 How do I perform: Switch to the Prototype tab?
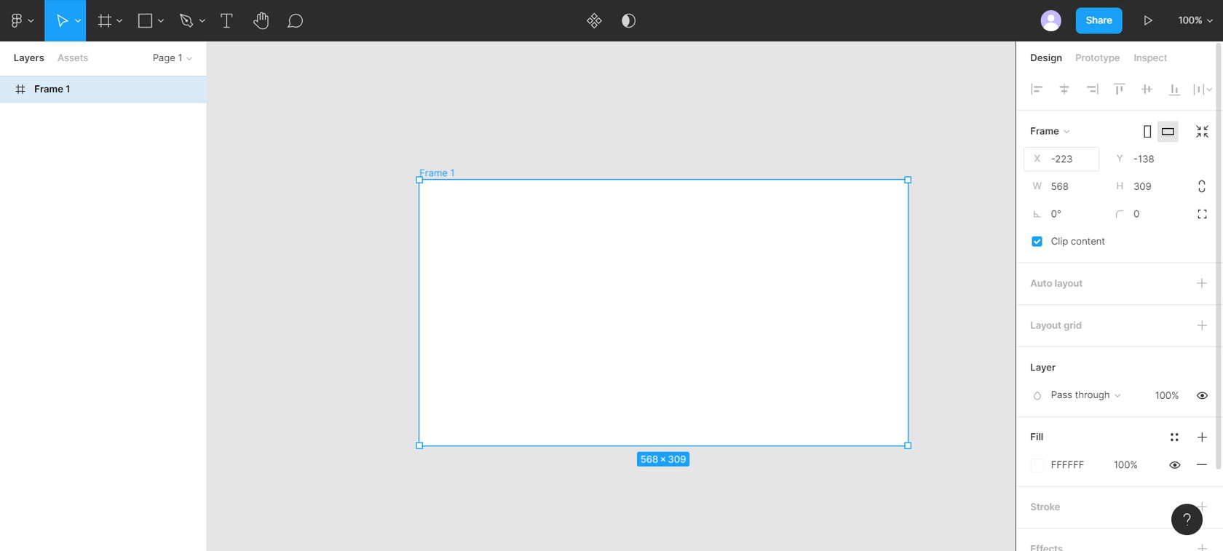(x=1097, y=58)
